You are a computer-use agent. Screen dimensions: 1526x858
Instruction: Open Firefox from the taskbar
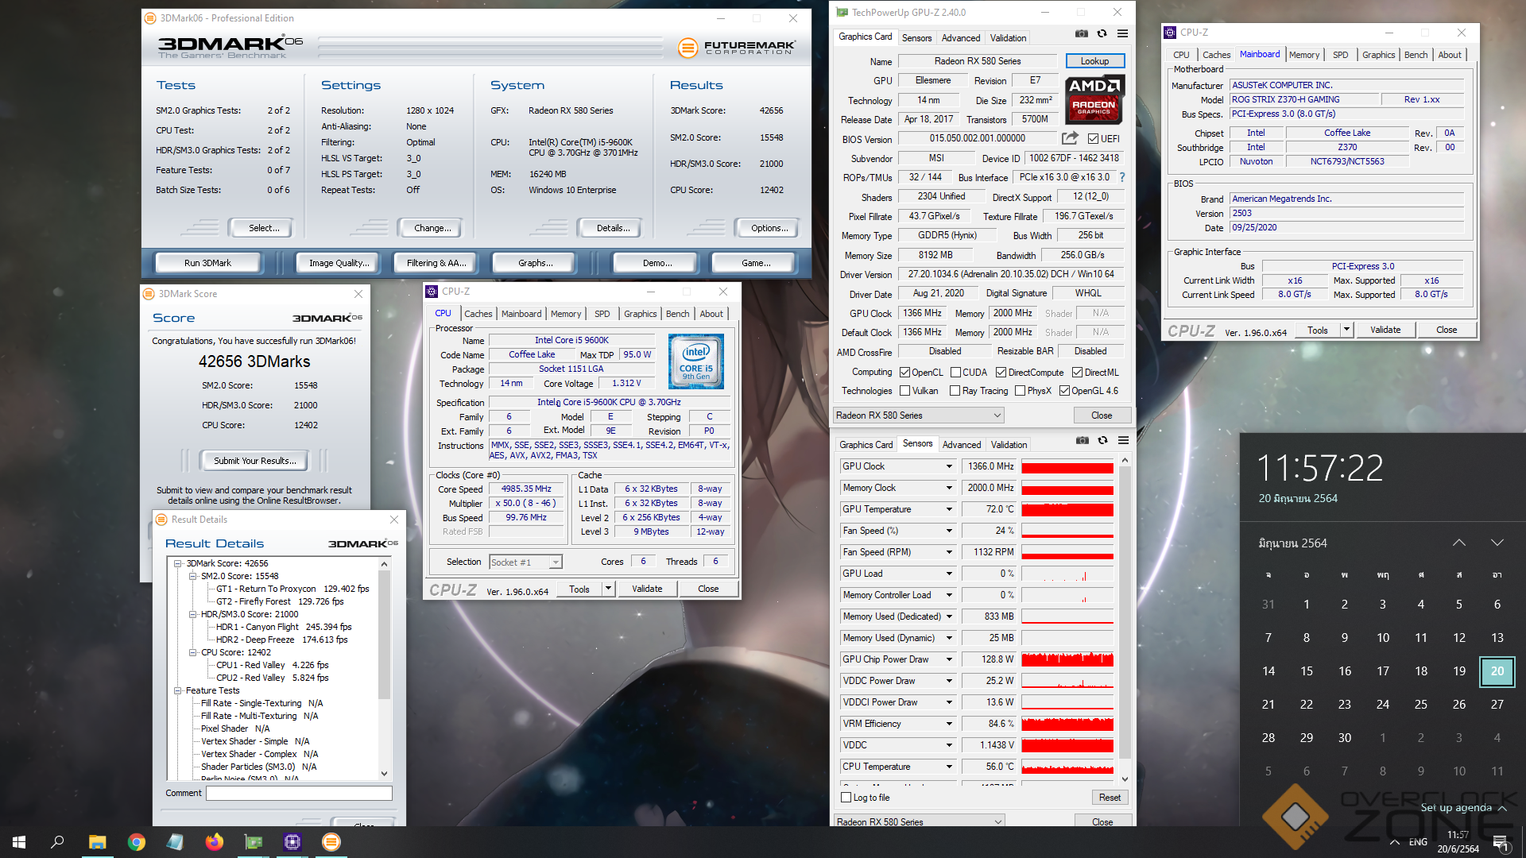coord(214,842)
